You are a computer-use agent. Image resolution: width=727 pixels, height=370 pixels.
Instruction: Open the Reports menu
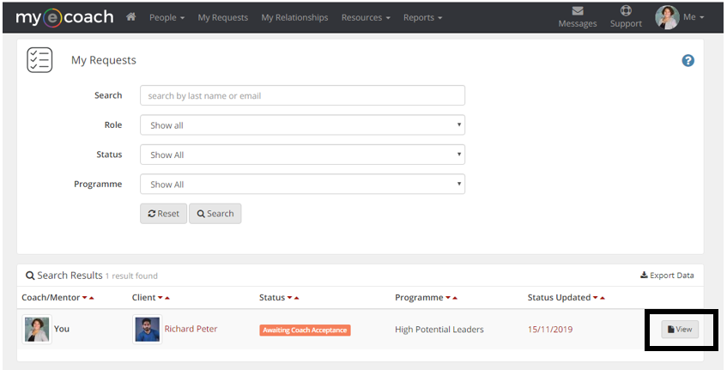point(422,18)
